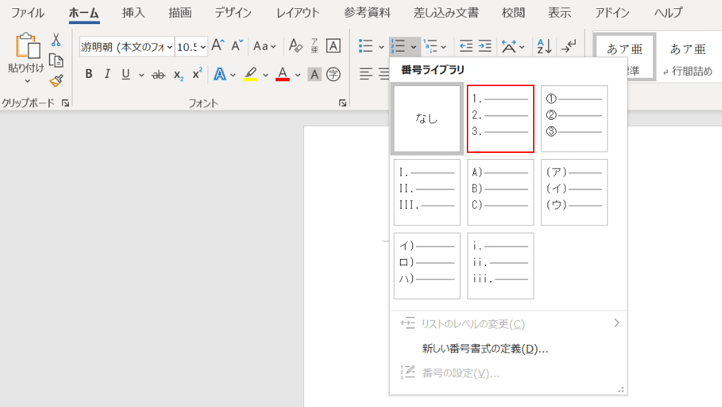Increase indent icon
Viewport: 722px width, 407px height.
tap(485, 46)
